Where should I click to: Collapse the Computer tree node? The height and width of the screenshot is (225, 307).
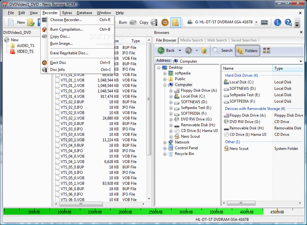click(x=165, y=85)
